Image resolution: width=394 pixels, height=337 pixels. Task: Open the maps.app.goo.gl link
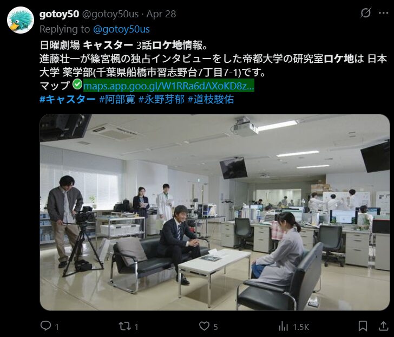tap(169, 86)
